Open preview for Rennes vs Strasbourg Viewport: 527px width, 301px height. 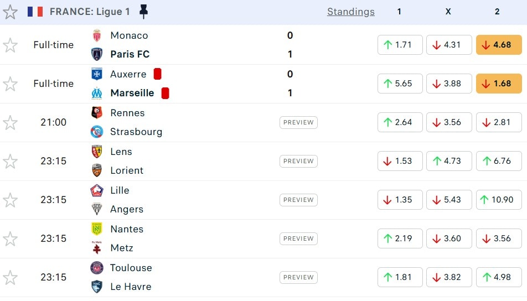coord(298,122)
